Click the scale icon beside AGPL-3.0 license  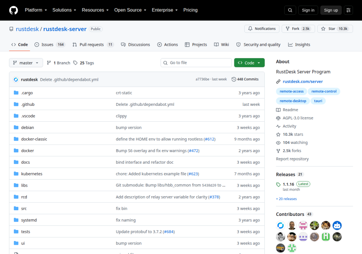coord(278,118)
